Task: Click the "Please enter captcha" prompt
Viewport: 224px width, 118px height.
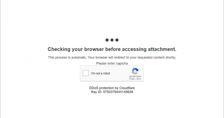Action: [112, 63]
